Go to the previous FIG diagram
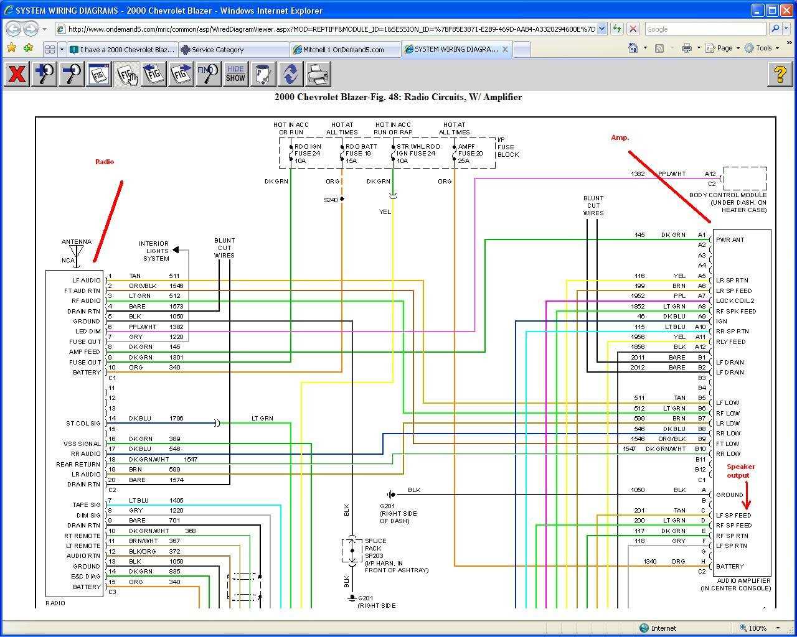Viewport: 797px width, 637px height. click(153, 74)
